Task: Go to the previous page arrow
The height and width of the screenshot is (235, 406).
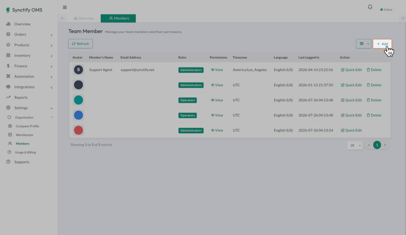Action: [369, 145]
